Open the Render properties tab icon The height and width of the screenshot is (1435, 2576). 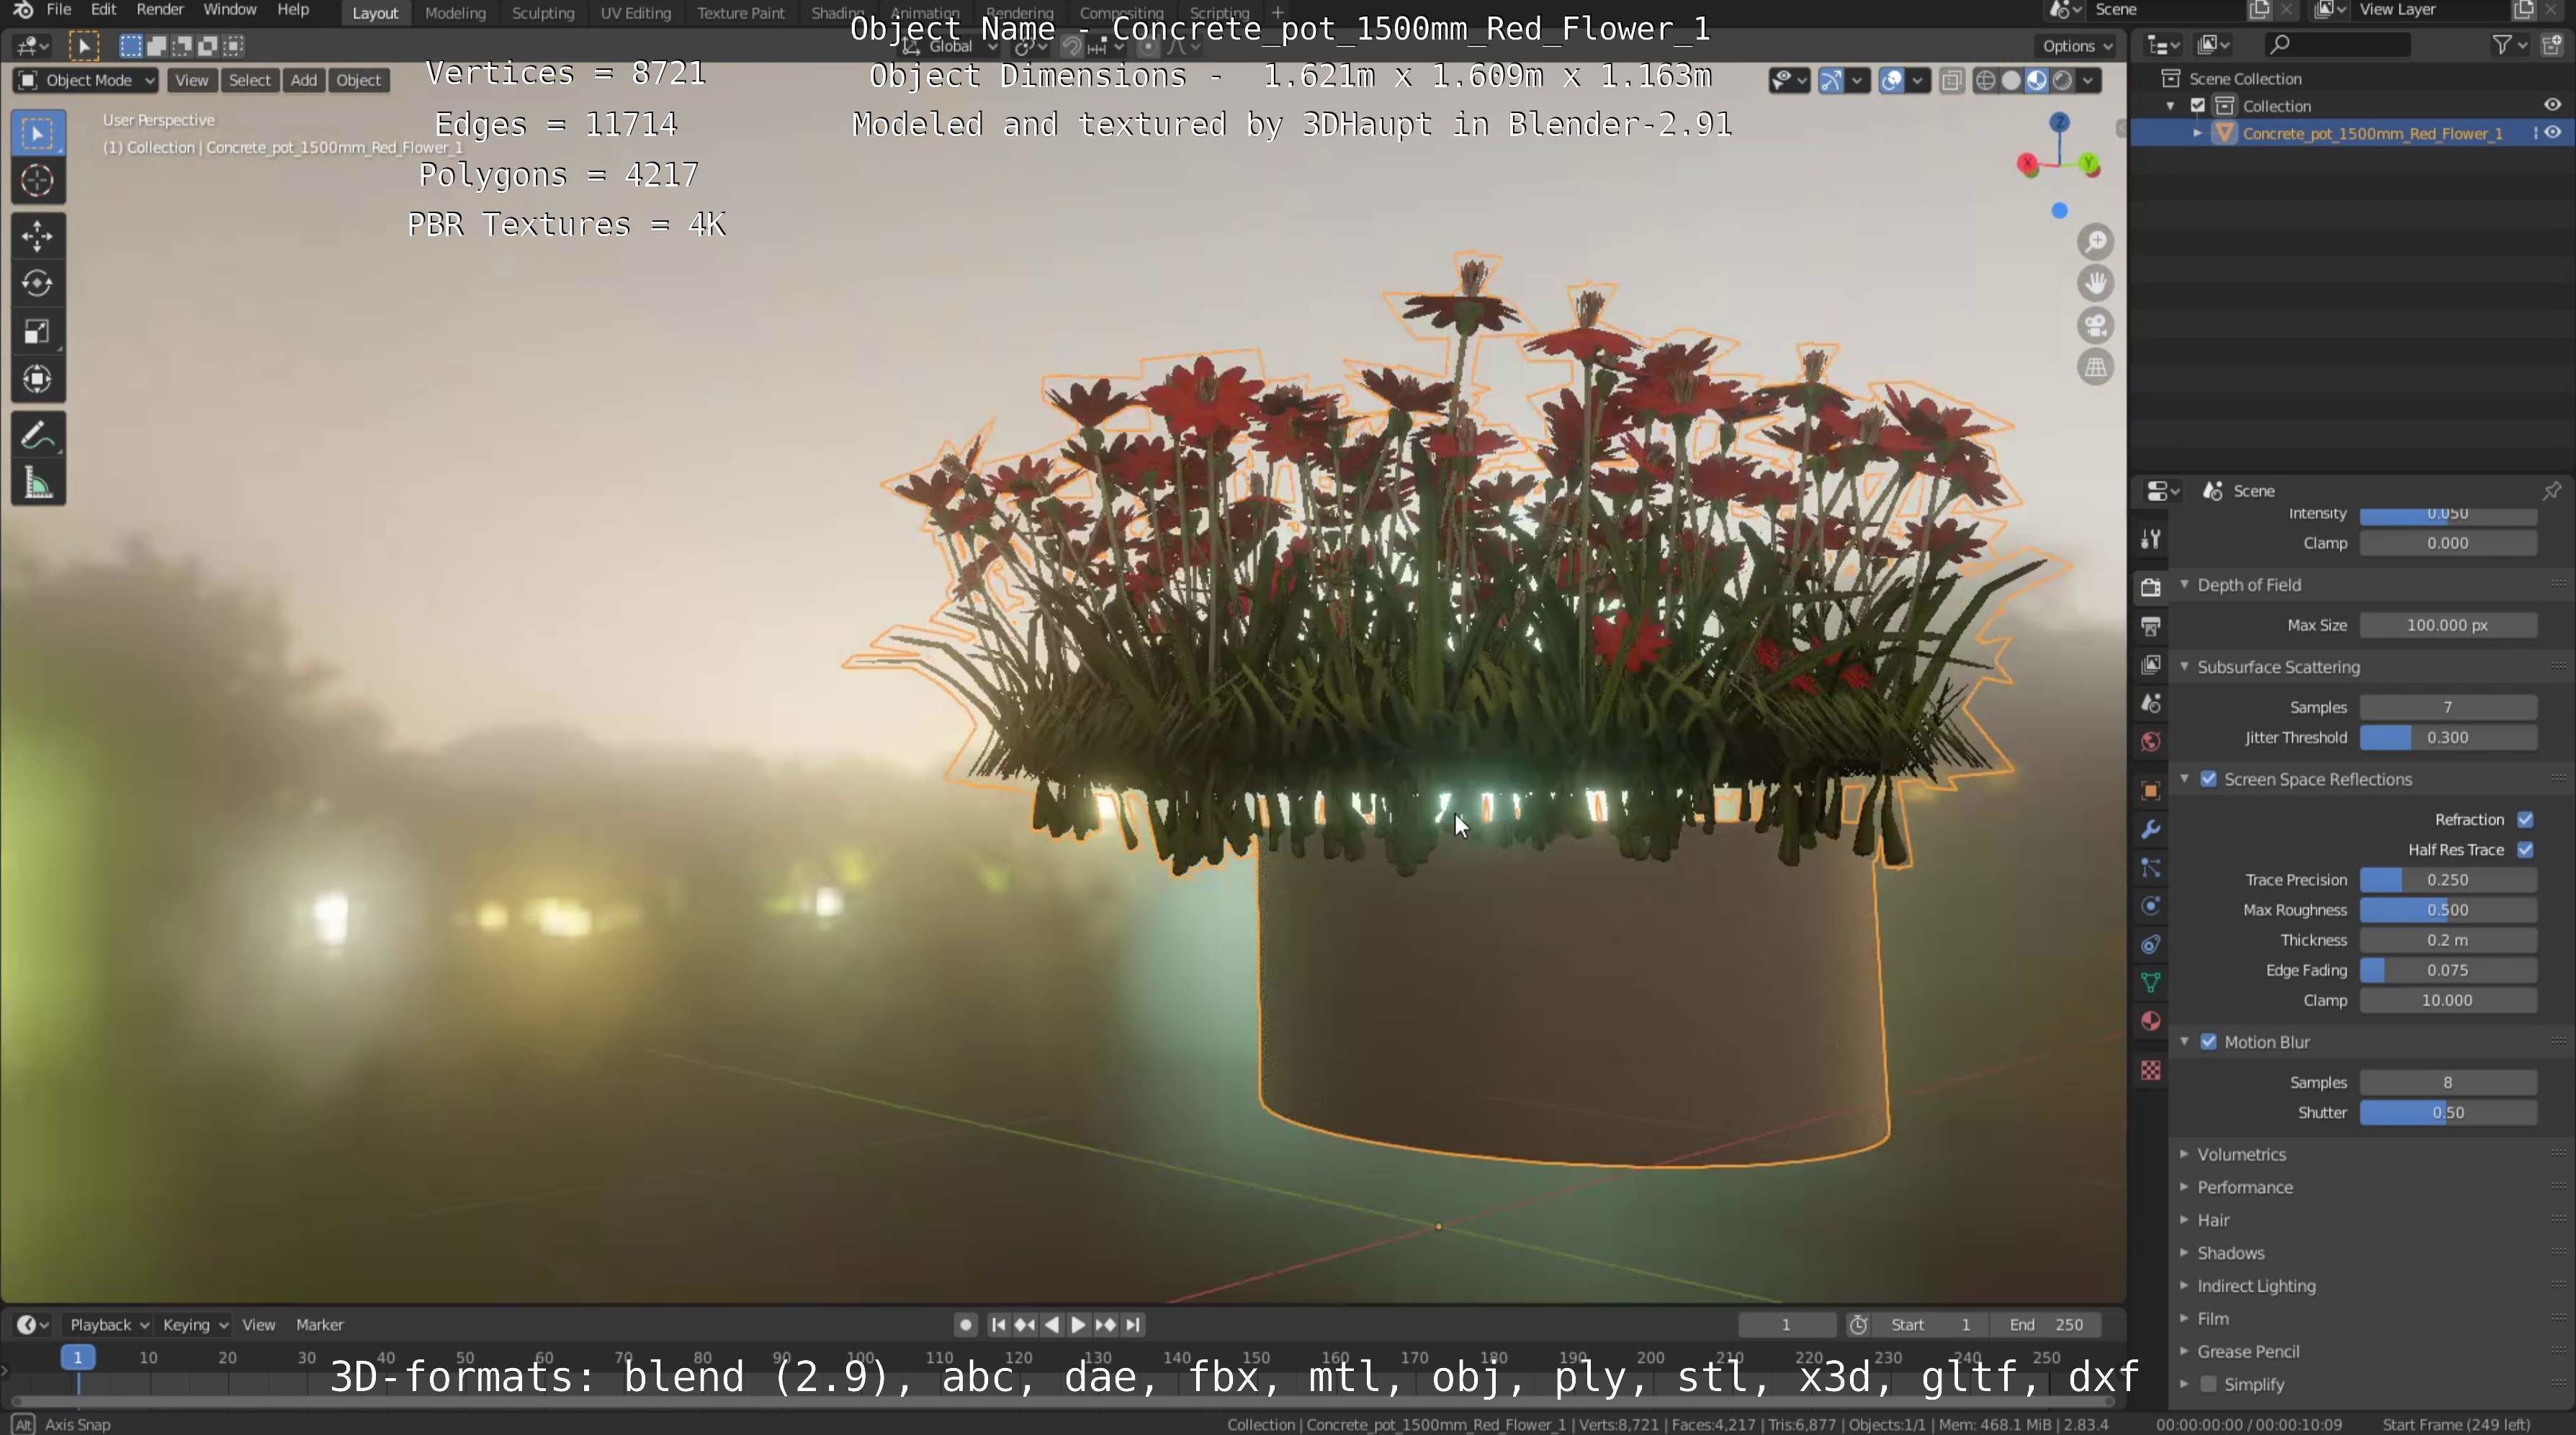coord(2151,588)
